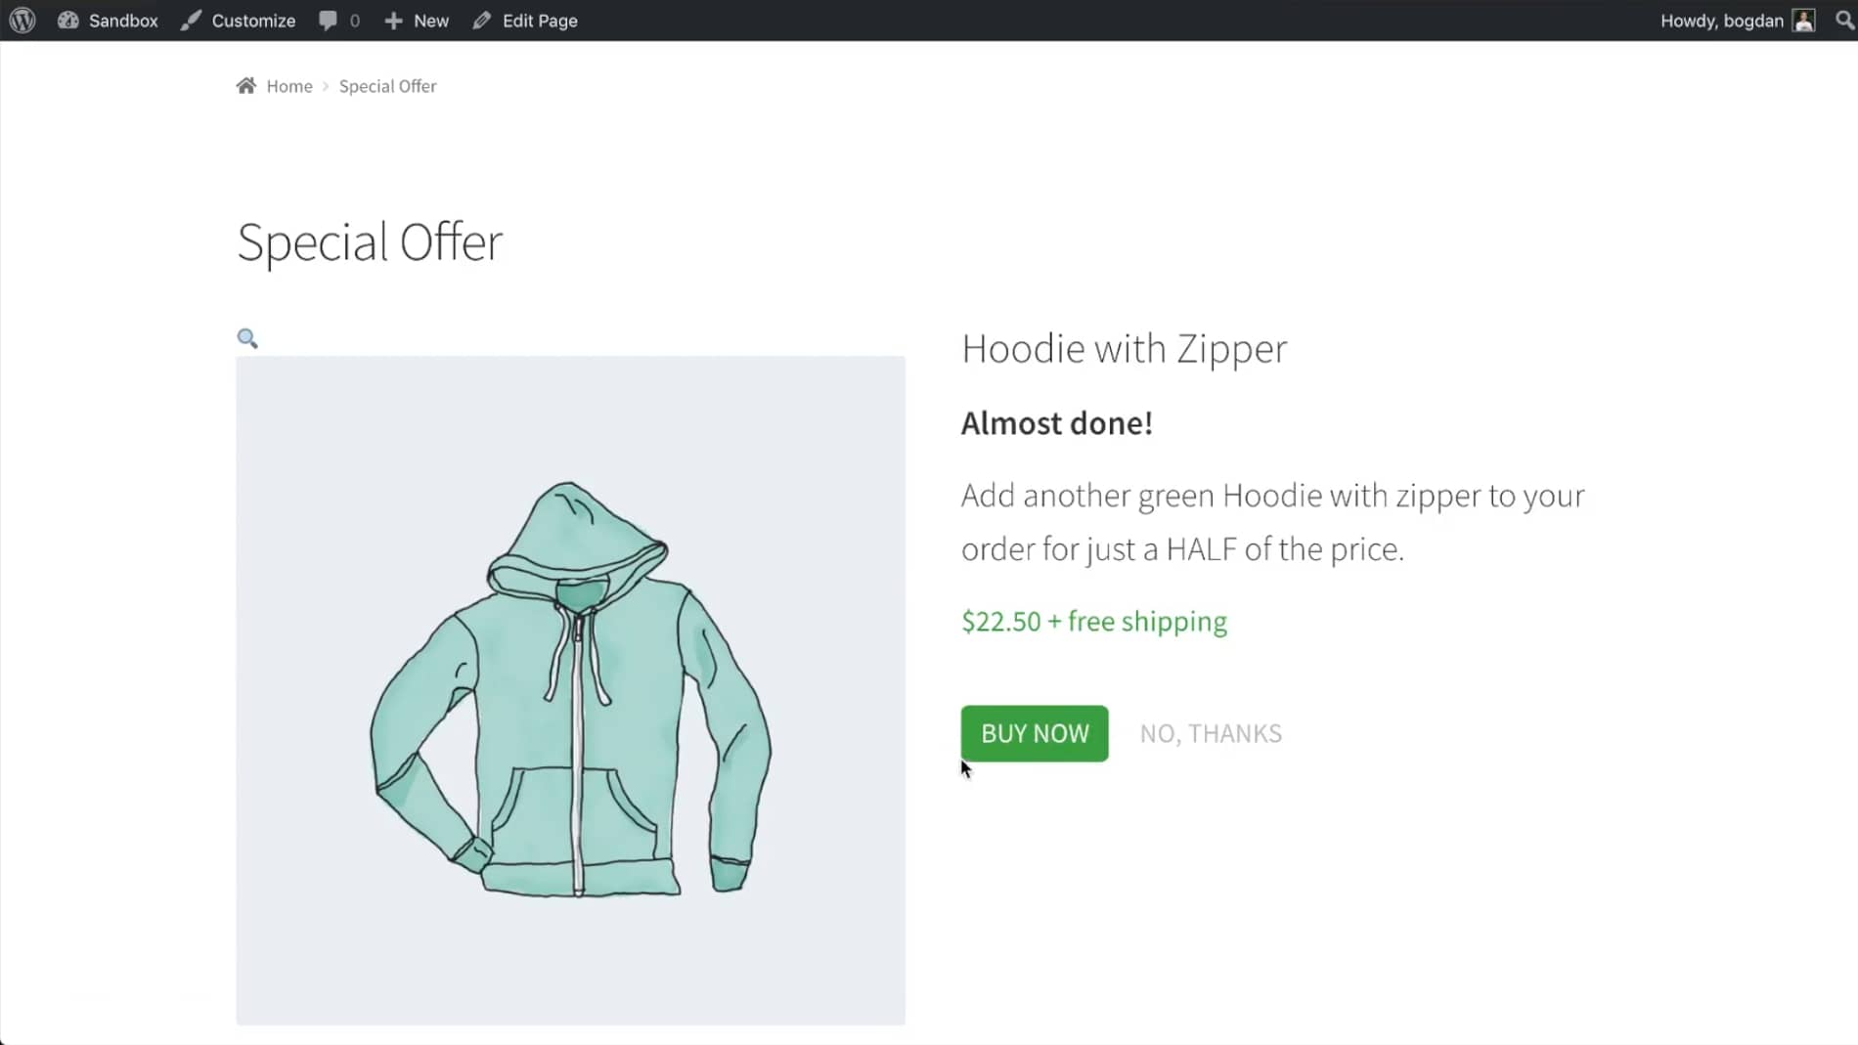Open the New content menu
This screenshot has height=1045, width=1858.
pyautogui.click(x=431, y=21)
